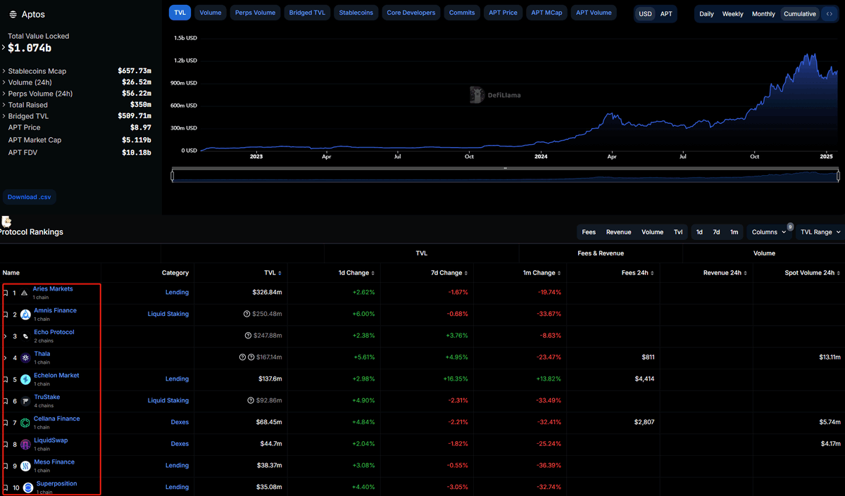Click the Meso Finance logo icon
845x496 pixels.
coord(25,466)
